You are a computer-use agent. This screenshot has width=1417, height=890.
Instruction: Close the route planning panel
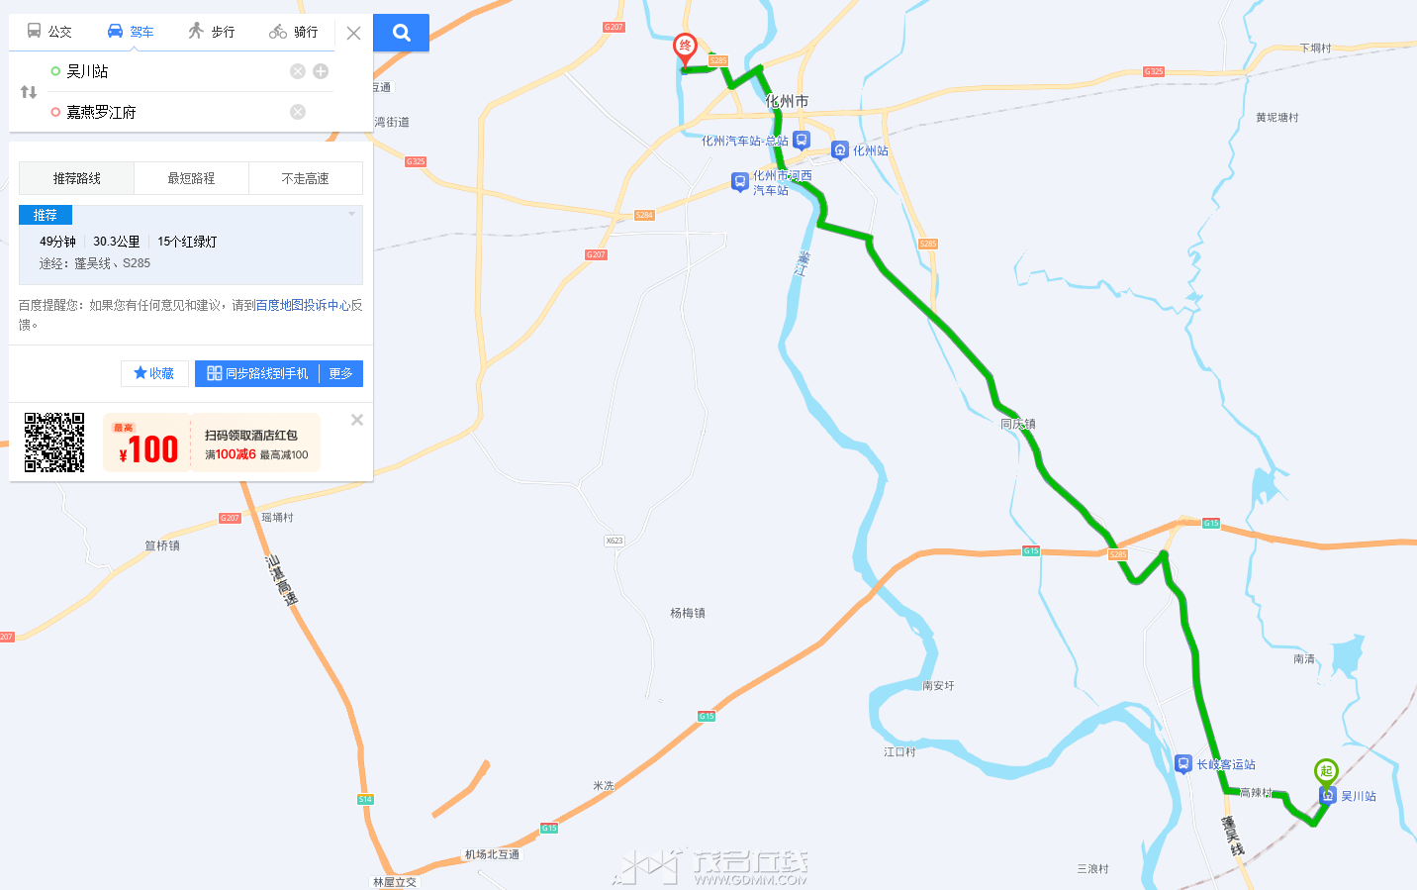coord(353,33)
